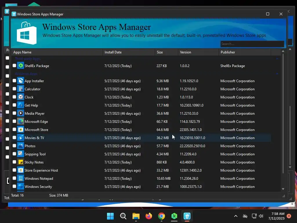This screenshot has width=297, height=223.
Task: Sort by Version column header
Action: tap(198, 52)
